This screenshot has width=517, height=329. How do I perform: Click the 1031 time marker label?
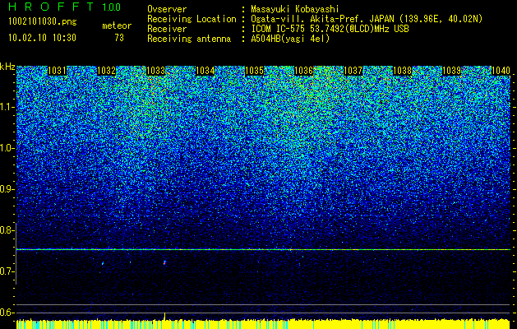point(58,71)
